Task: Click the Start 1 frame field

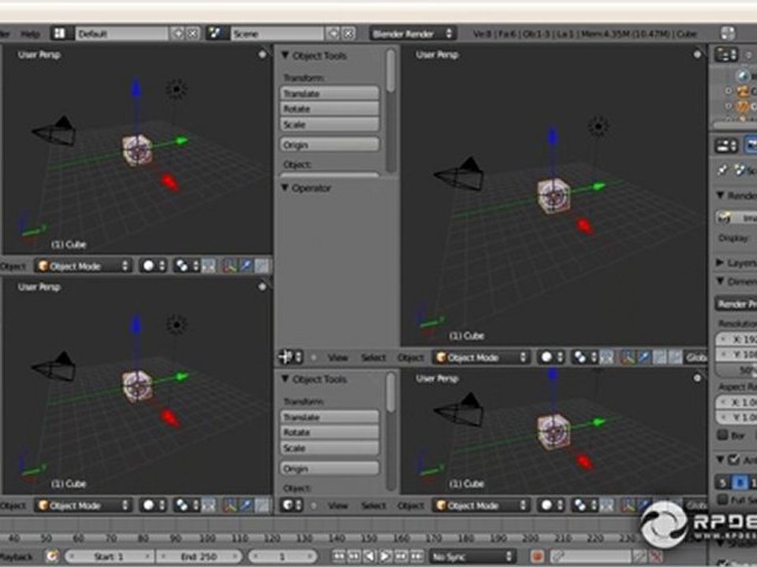Action: coord(110,557)
